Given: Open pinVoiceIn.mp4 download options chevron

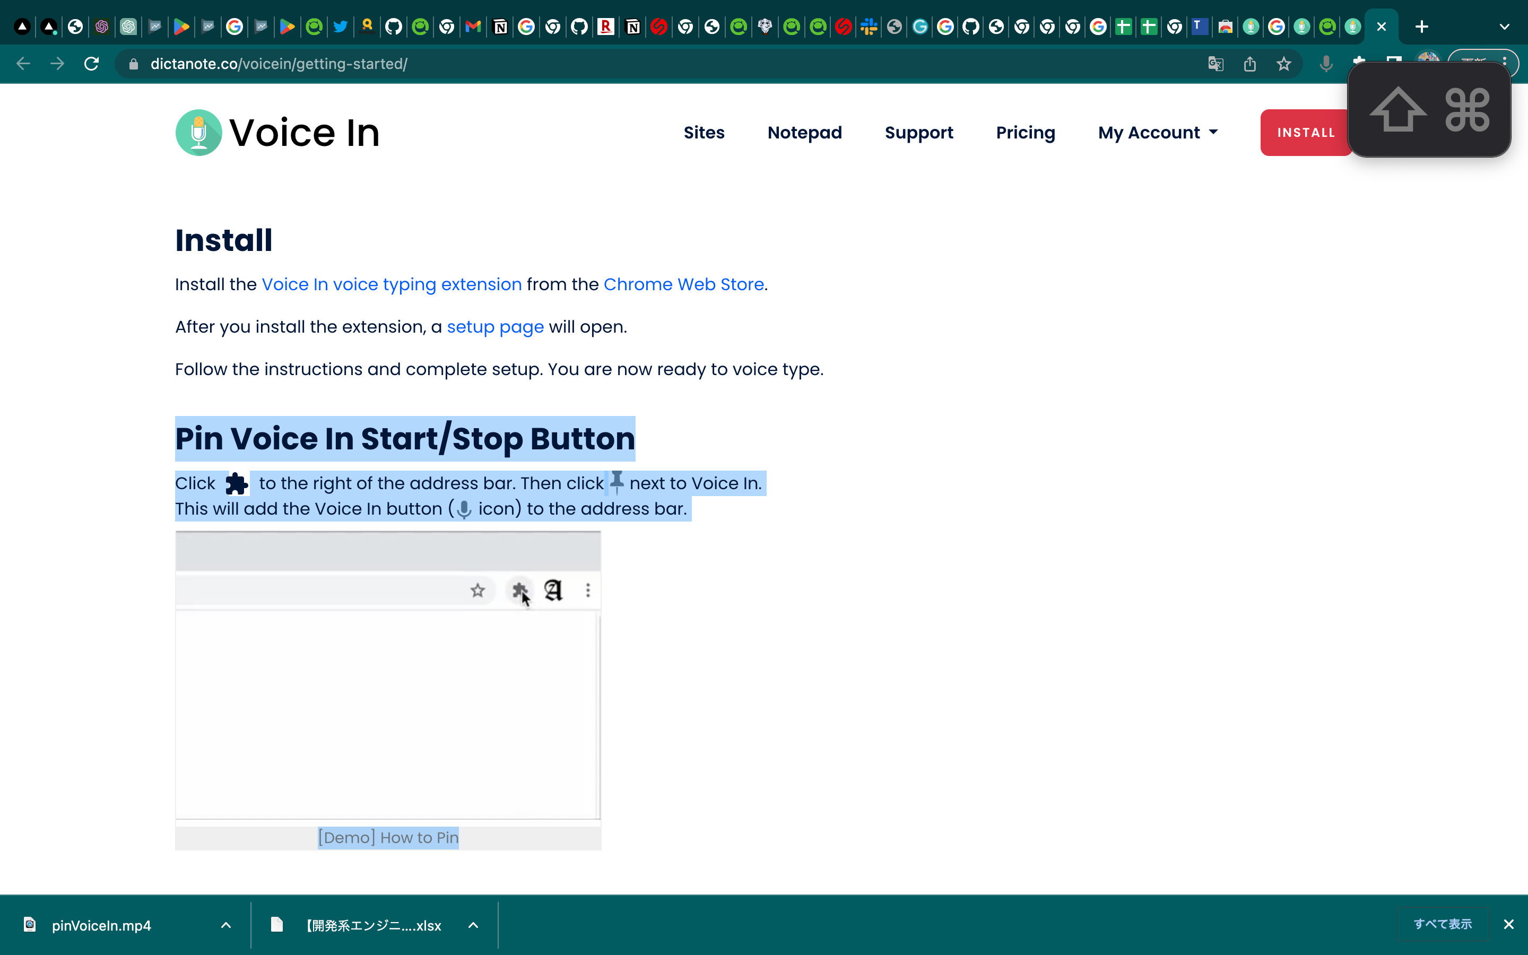Looking at the screenshot, I should coord(226,925).
